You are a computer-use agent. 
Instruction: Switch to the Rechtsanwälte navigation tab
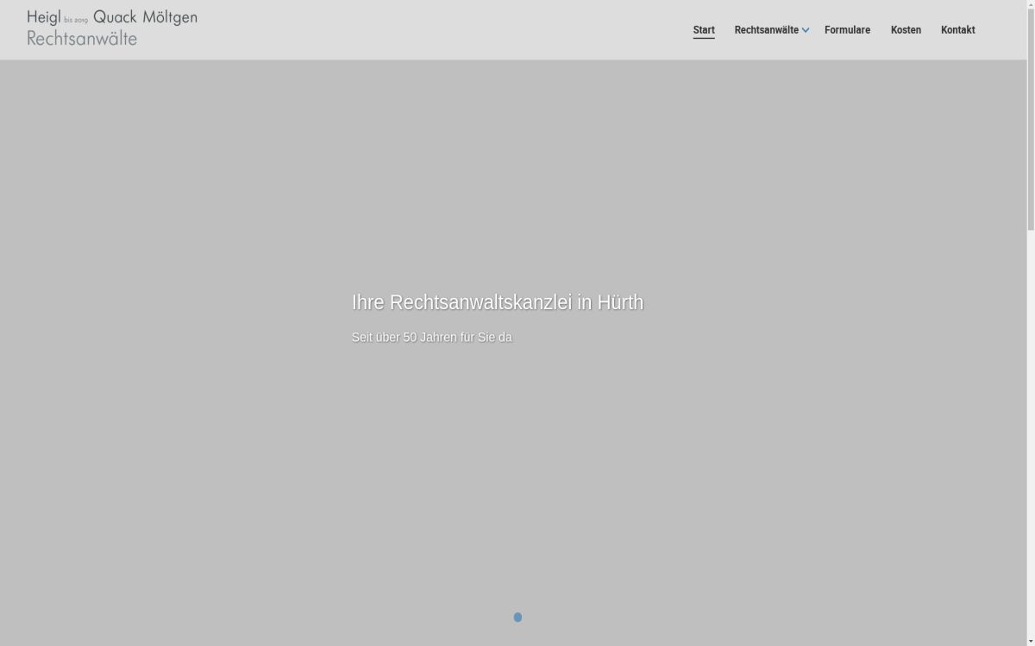click(x=766, y=29)
